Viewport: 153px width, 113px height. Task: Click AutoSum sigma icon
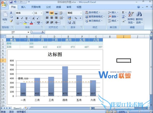(x=123, y=12)
